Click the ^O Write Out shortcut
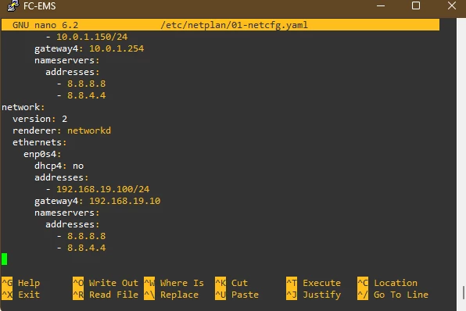The height and width of the screenshot is (311, 466). 106,283
